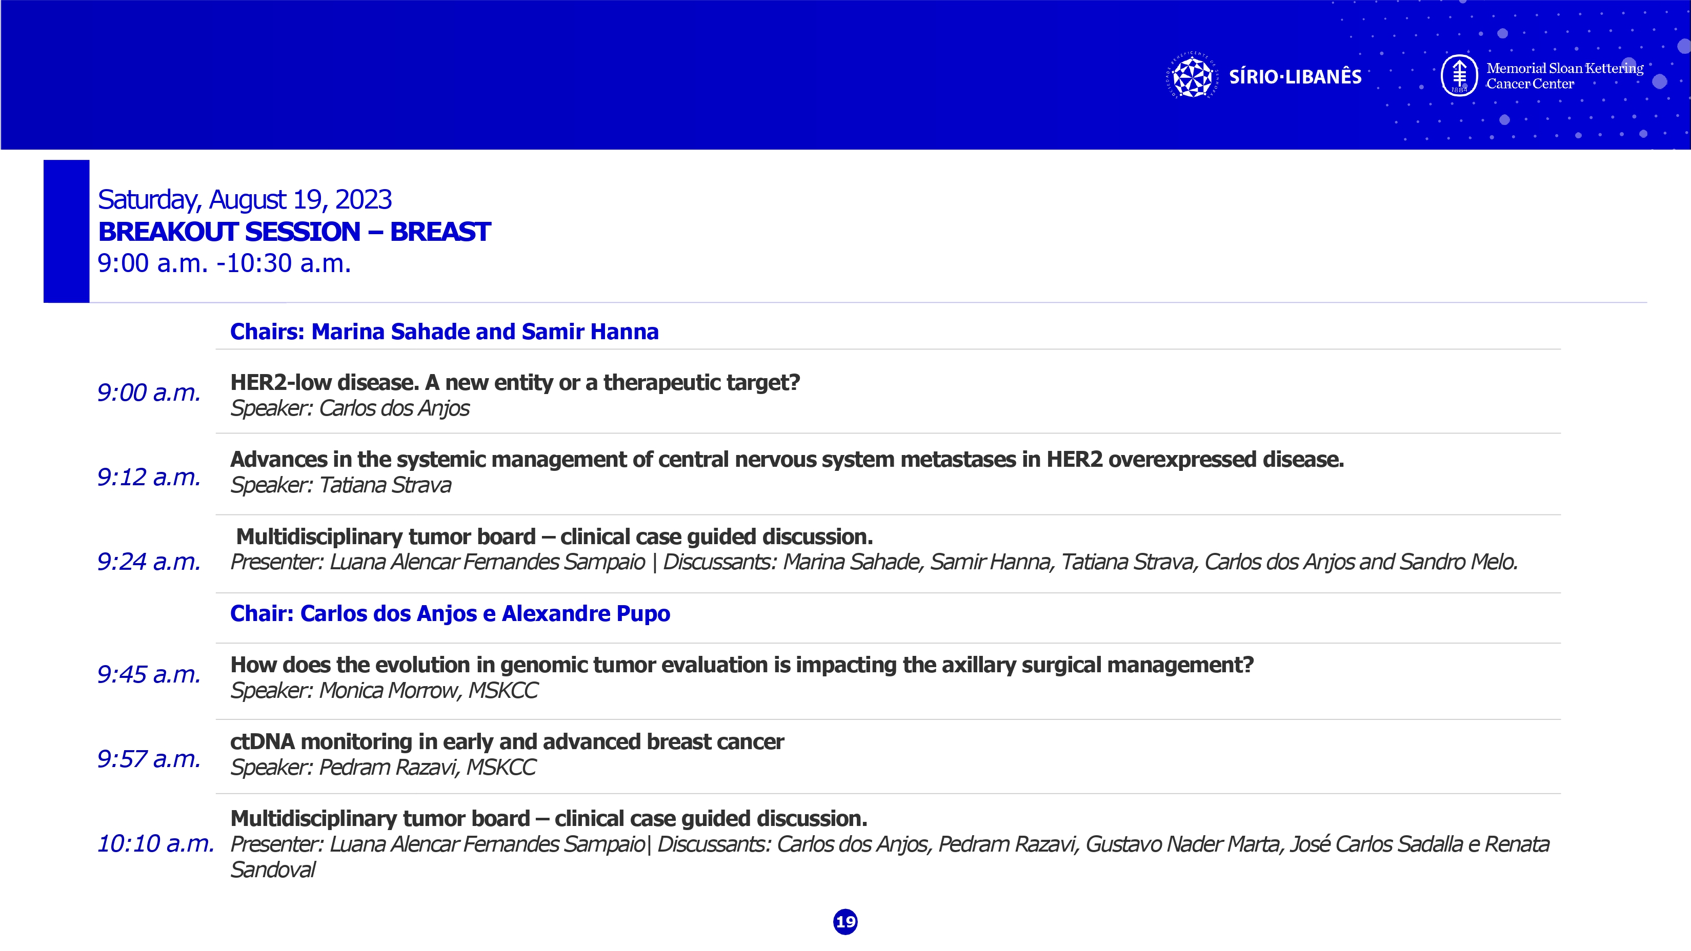
Task: Click the ctDNA monitoring talk title
Action: (507, 742)
